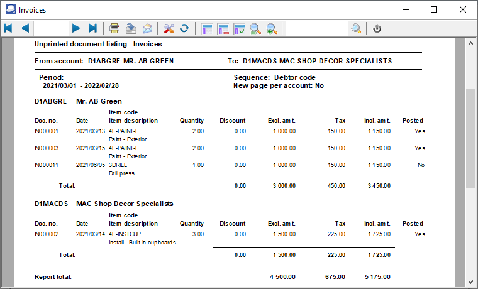Click Report total incl. amount 5 175.00
The image size is (478, 289).
378,277
